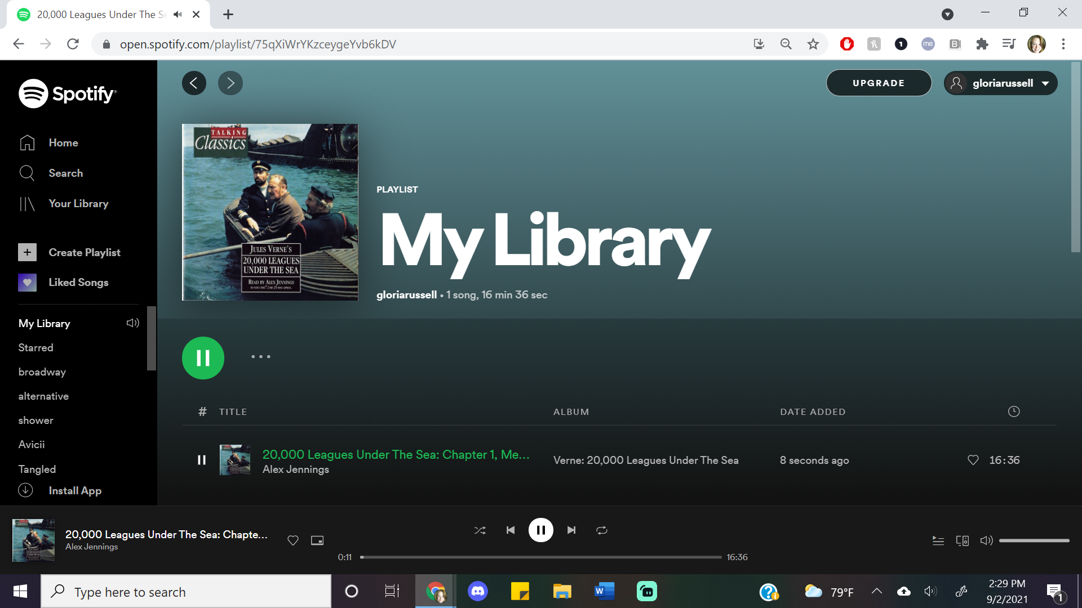Click the Install App download icon
The width and height of the screenshot is (1082, 608).
click(x=25, y=490)
